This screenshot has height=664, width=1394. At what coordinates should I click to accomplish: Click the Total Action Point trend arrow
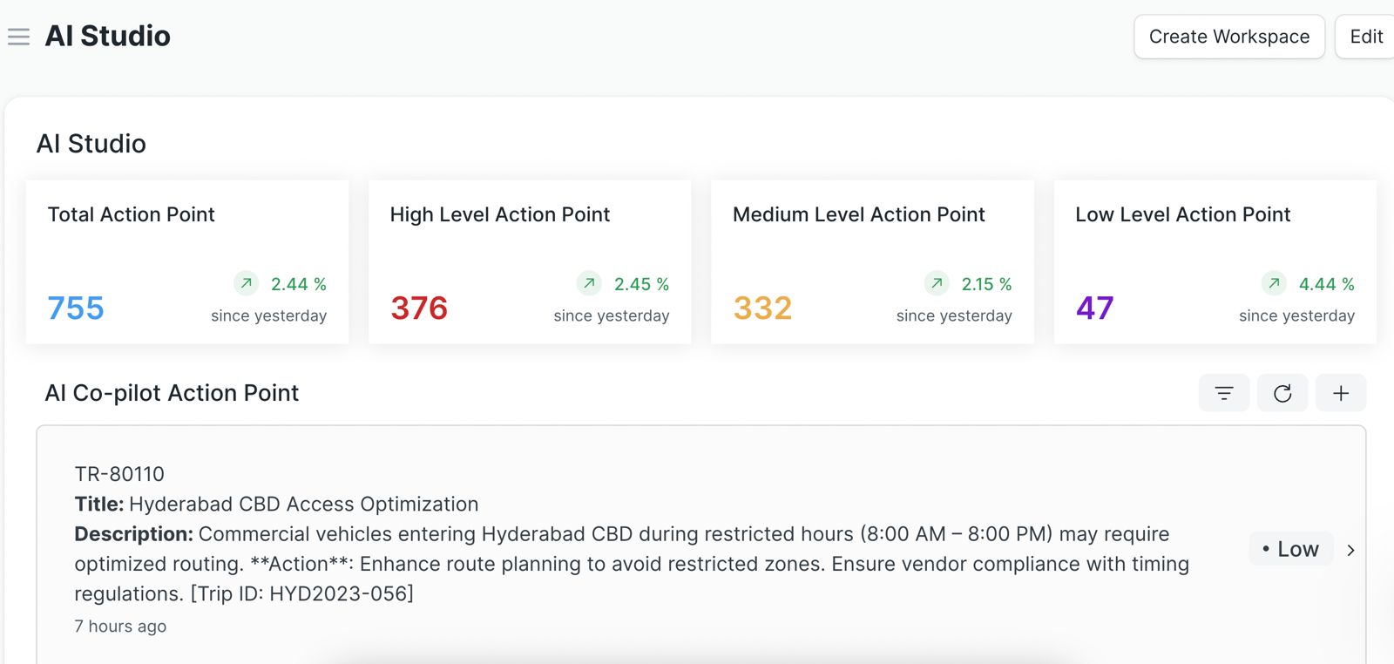point(247,283)
